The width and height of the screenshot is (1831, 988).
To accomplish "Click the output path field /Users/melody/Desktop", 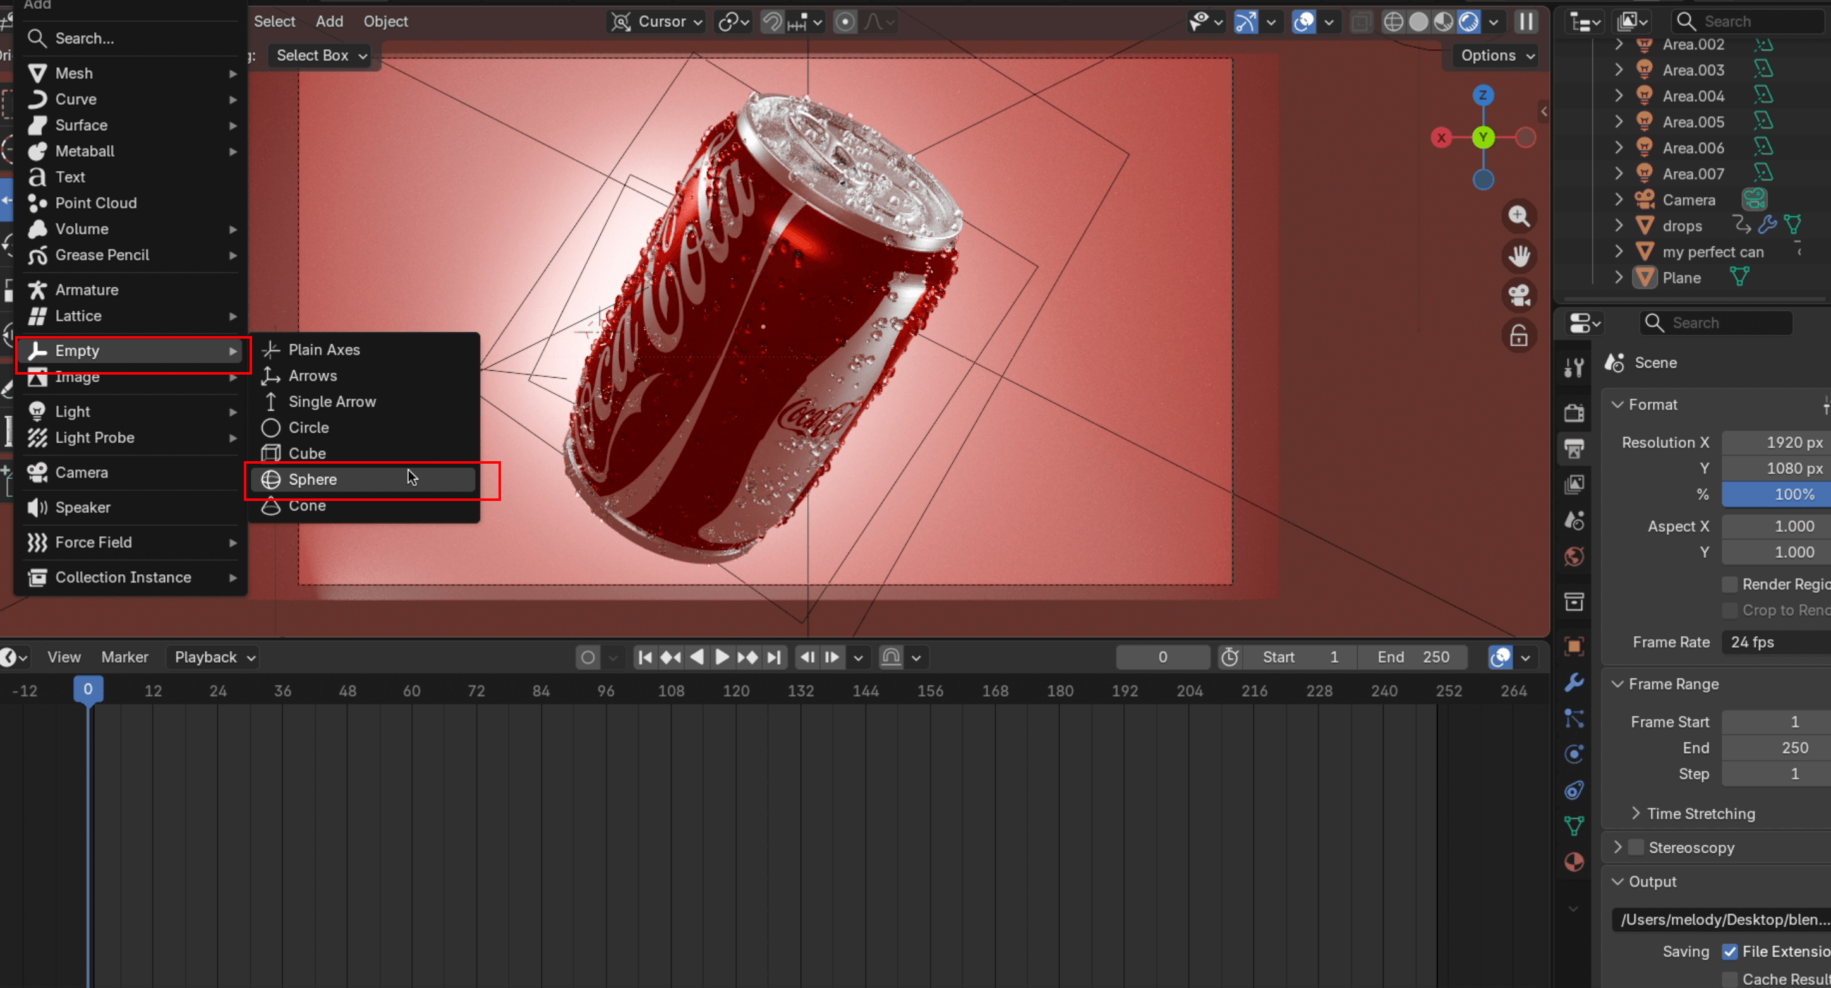I will tap(1721, 920).
